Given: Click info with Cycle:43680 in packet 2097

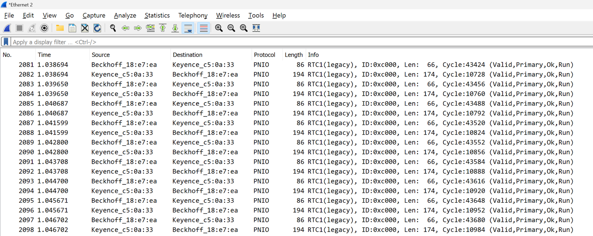Looking at the screenshot, I should click(x=440, y=220).
